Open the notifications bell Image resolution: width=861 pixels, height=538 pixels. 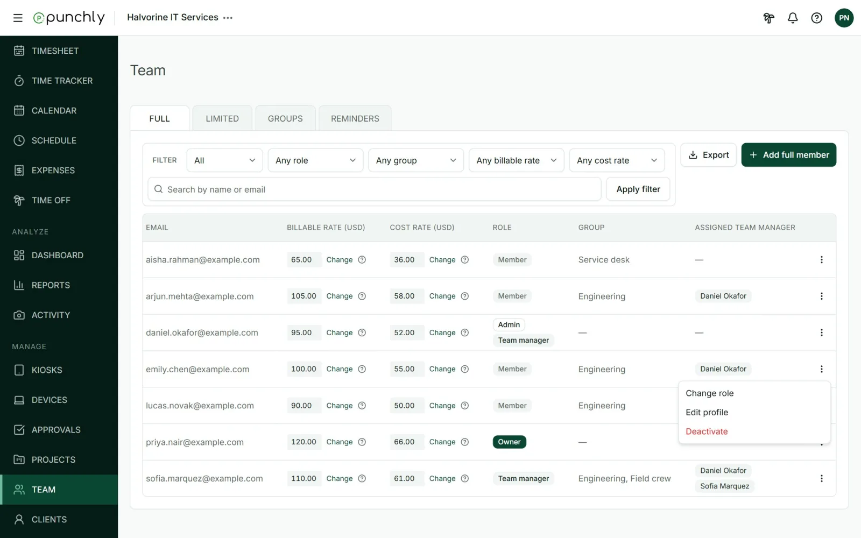(x=793, y=18)
